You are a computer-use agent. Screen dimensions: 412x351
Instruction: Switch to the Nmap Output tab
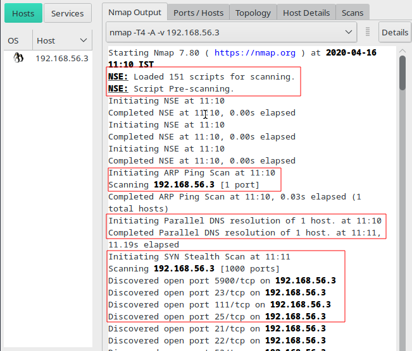[x=135, y=13]
